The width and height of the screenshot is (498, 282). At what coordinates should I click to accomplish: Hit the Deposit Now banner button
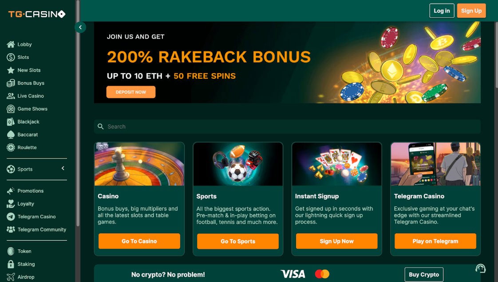(131, 92)
